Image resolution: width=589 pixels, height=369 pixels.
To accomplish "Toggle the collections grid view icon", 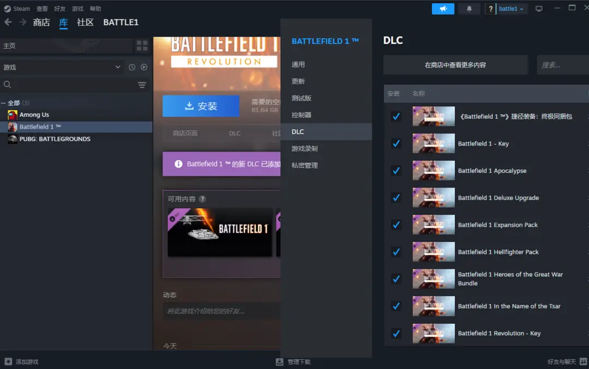I will coord(142,46).
